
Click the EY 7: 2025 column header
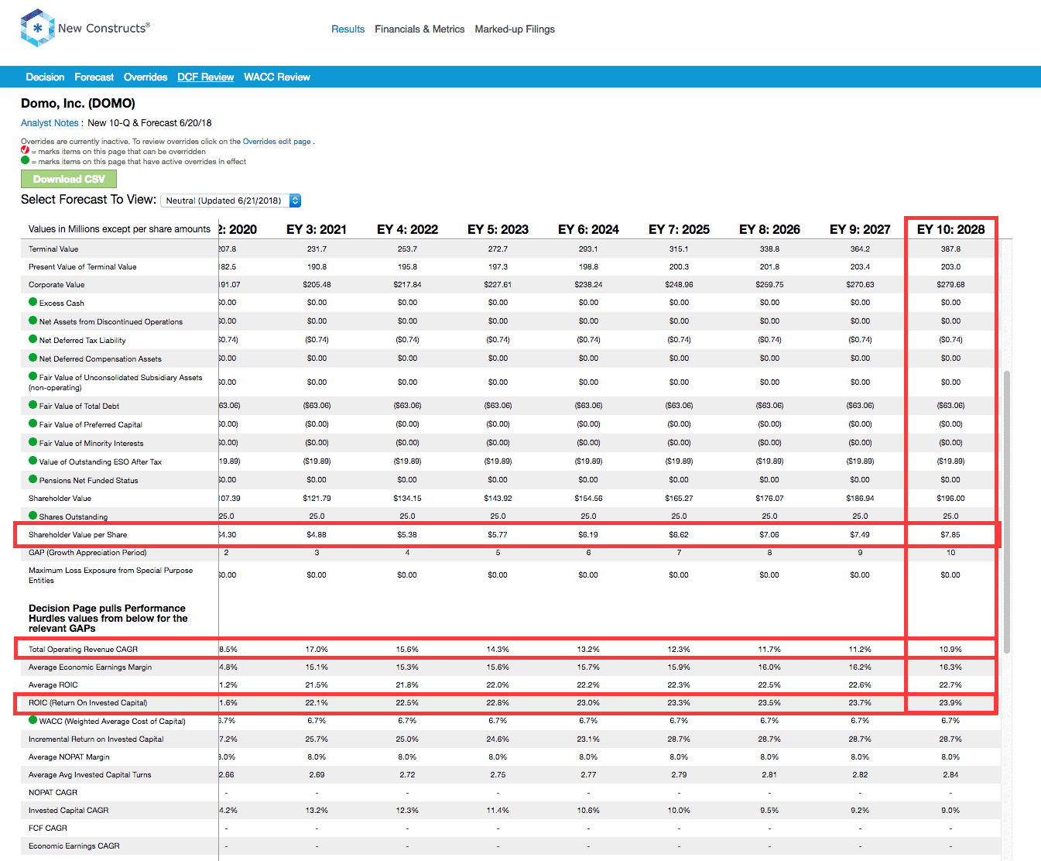(679, 229)
